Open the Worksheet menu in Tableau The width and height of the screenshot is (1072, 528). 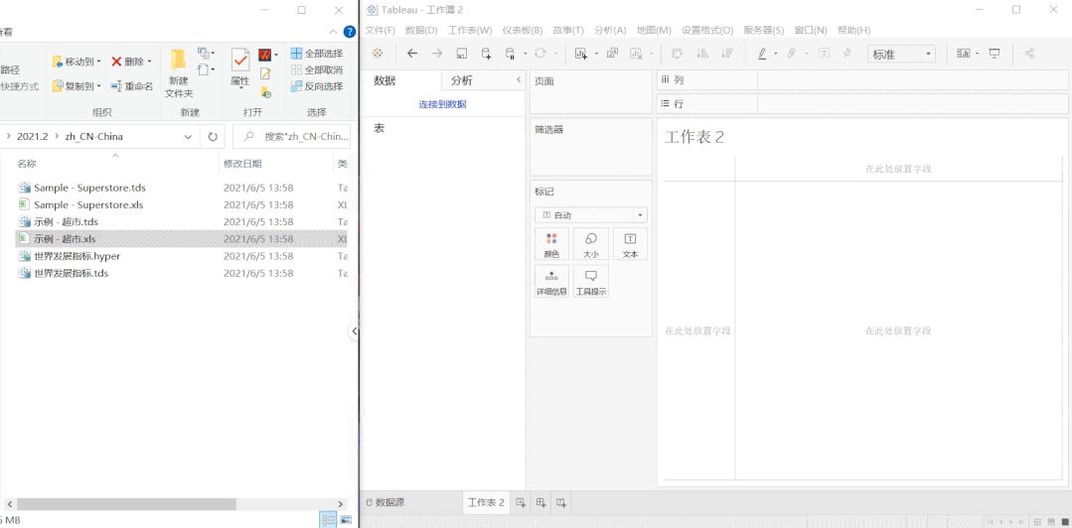470,31
